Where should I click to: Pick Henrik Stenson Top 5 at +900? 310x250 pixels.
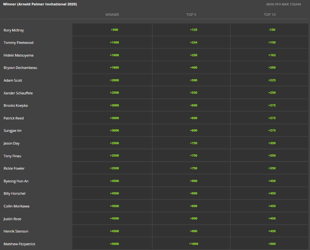point(191,231)
